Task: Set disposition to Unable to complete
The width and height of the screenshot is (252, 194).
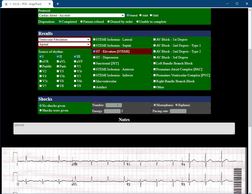Action: (x=137, y=21)
